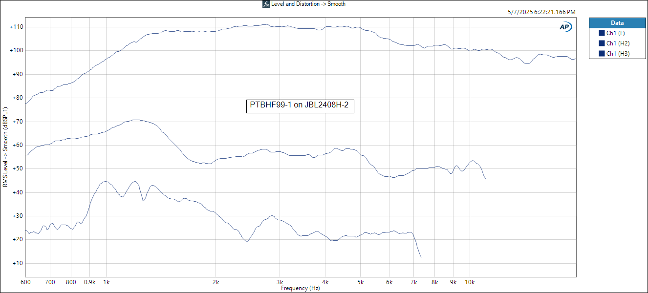
Task: Click the 2k frequency tick label
Action: (216, 282)
